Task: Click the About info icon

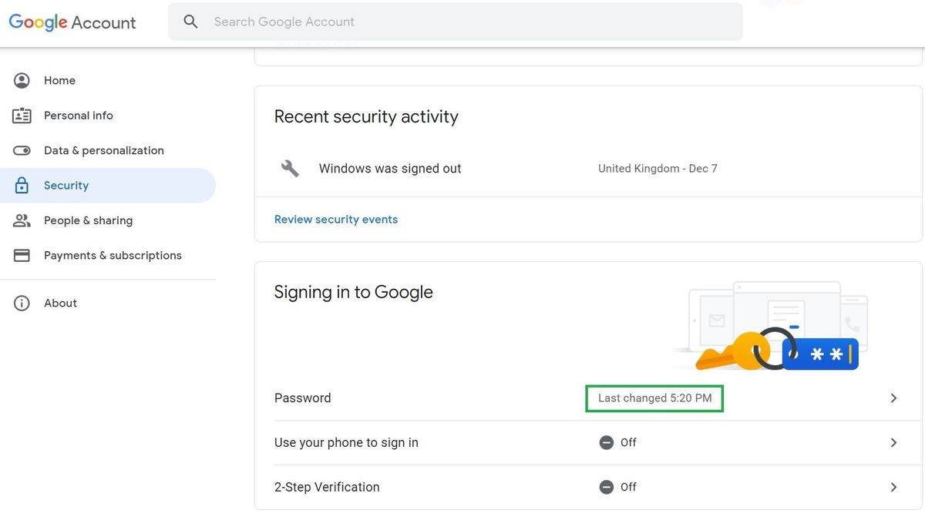Action: click(22, 302)
